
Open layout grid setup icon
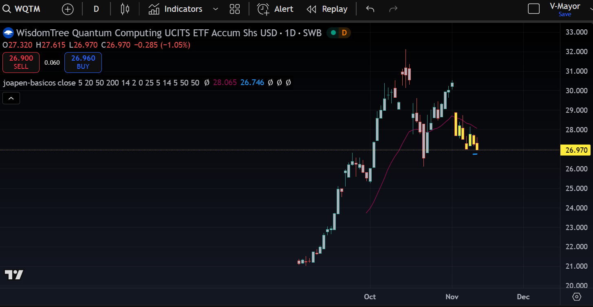pyautogui.click(x=235, y=9)
